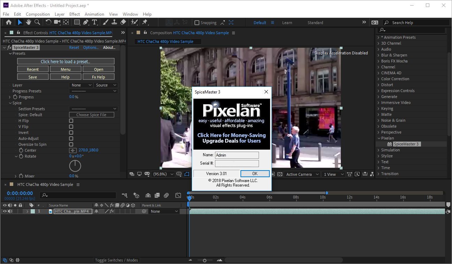Check the H Flip checkbox
452x264 pixels.
71,121
